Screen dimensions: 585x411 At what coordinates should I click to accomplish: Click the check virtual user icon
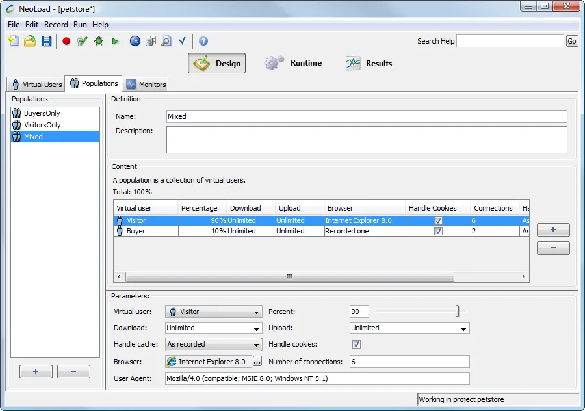pyautogui.click(x=83, y=41)
